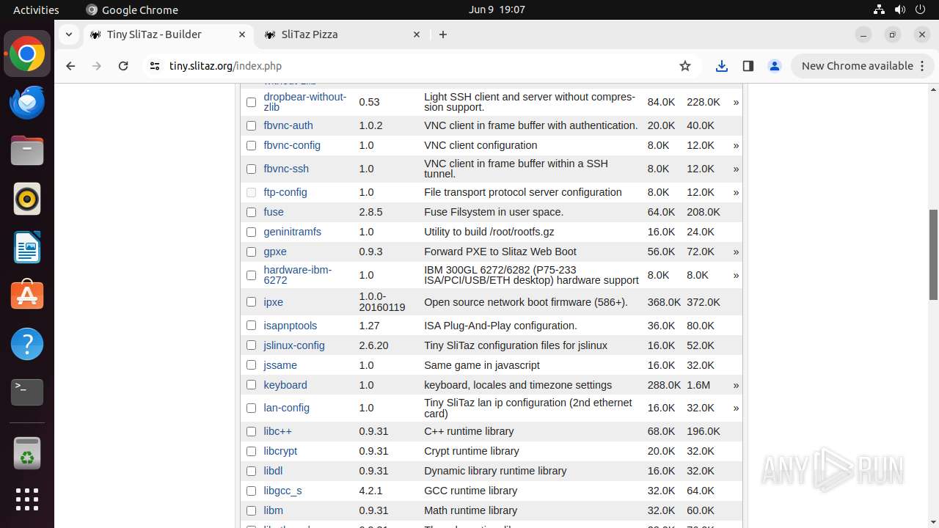
Task: Open power menu icon in top bar
Action: (x=921, y=10)
